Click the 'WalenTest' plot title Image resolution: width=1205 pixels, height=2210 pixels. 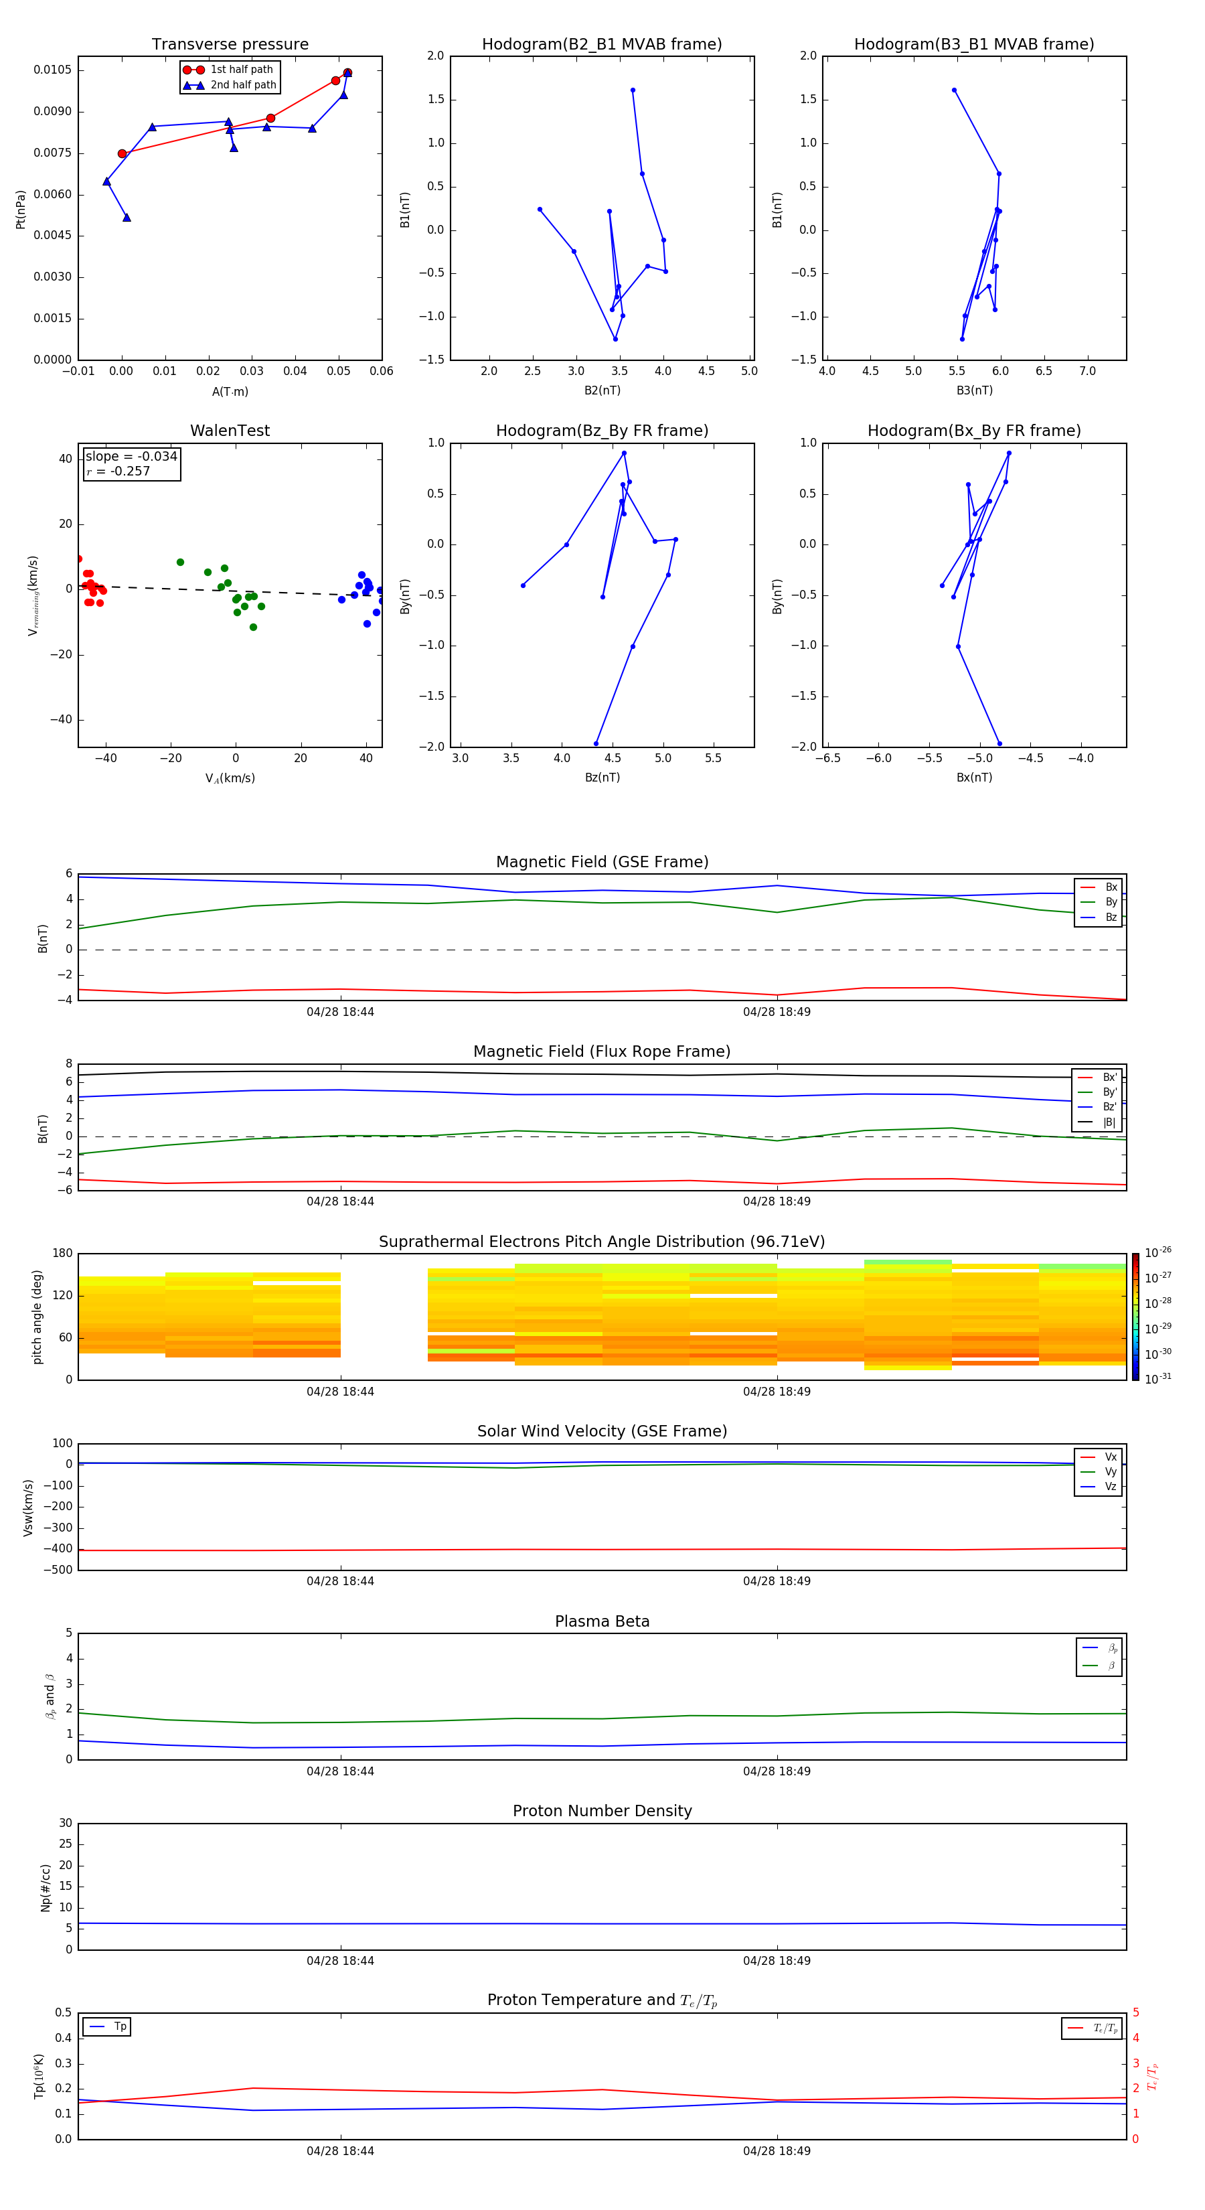(230, 431)
